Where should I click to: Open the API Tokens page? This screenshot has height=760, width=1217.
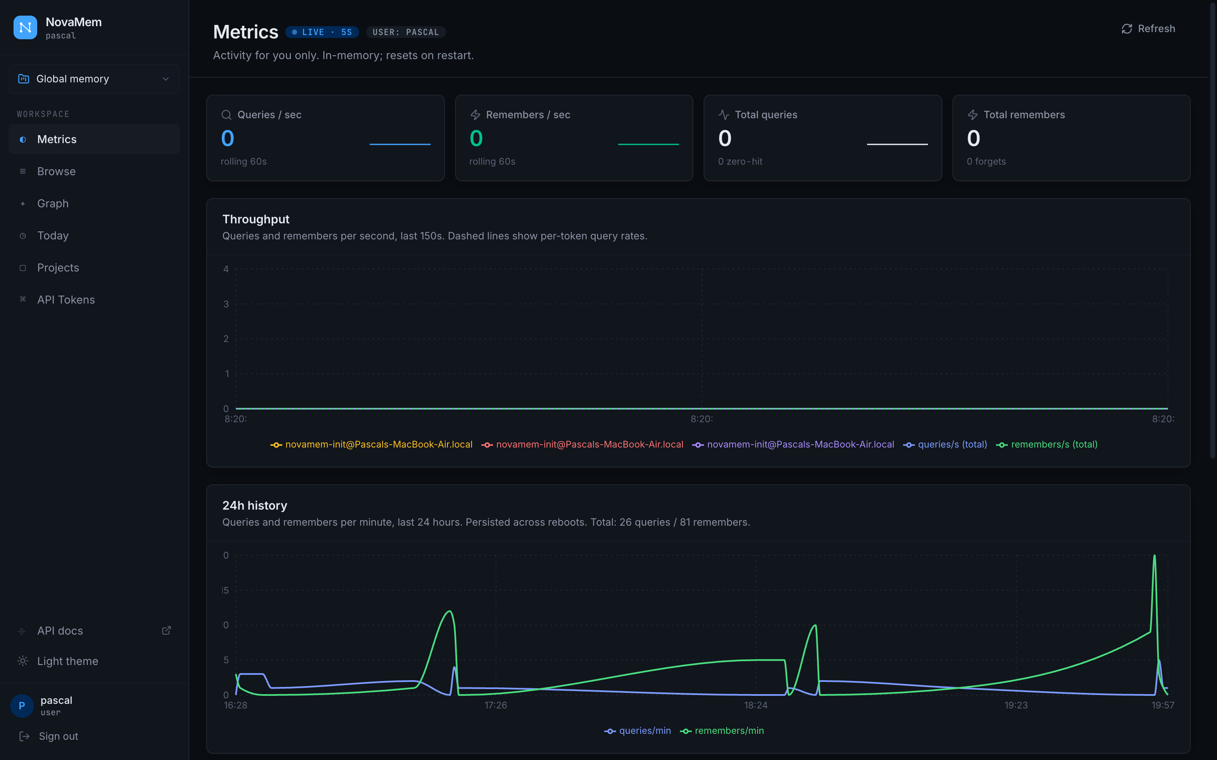pos(94,300)
